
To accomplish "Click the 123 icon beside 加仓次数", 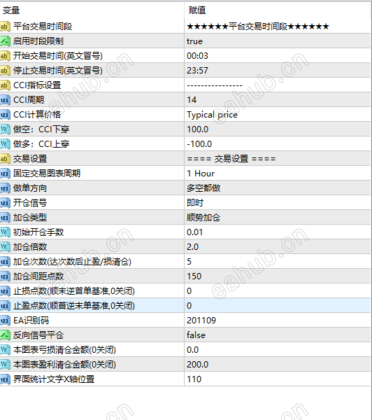I will (x=5, y=262).
